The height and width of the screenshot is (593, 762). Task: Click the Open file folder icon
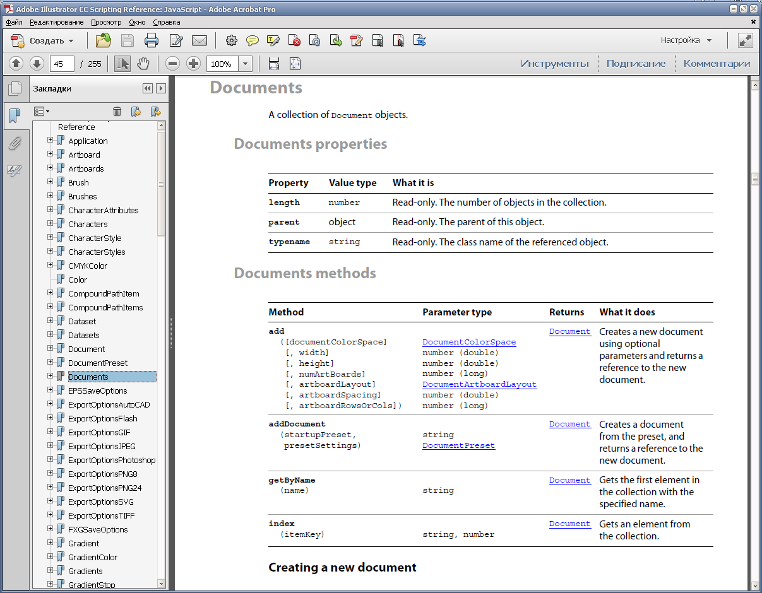click(103, 41)
